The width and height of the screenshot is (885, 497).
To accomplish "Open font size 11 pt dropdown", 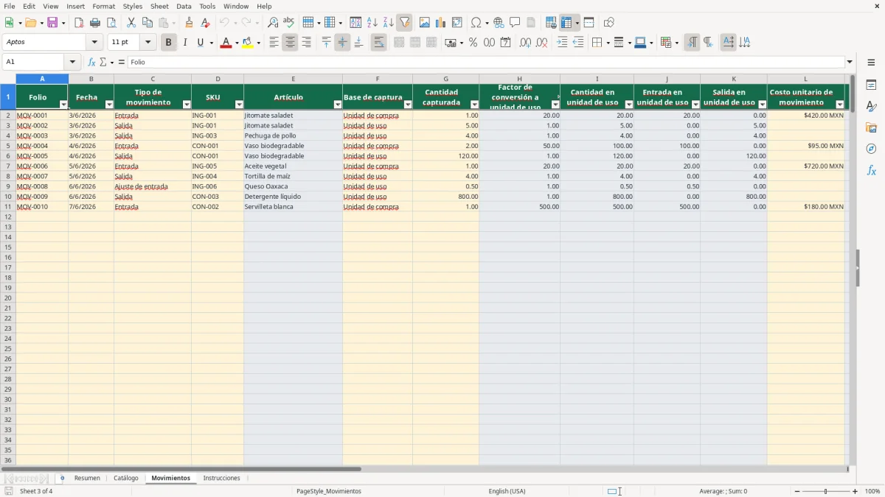I will coord(147,43).
